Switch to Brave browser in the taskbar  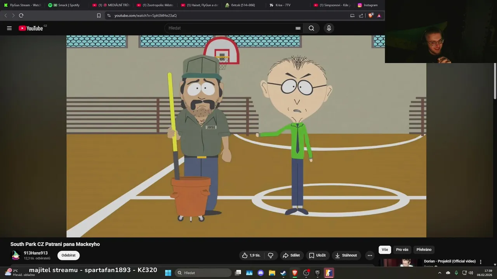(295, 273)
